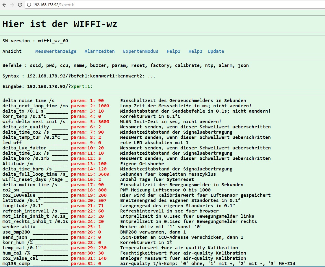Screen dimensions: 325x267
Task: Switch to Expertenmodus
Action: coord(141,51)
